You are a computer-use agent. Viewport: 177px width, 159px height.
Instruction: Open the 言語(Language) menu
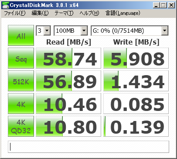coord(123,14)
